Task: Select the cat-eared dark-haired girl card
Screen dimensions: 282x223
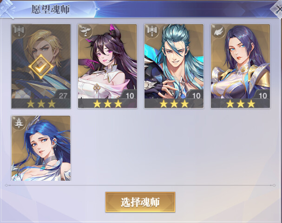Action: tap(107, 66)
